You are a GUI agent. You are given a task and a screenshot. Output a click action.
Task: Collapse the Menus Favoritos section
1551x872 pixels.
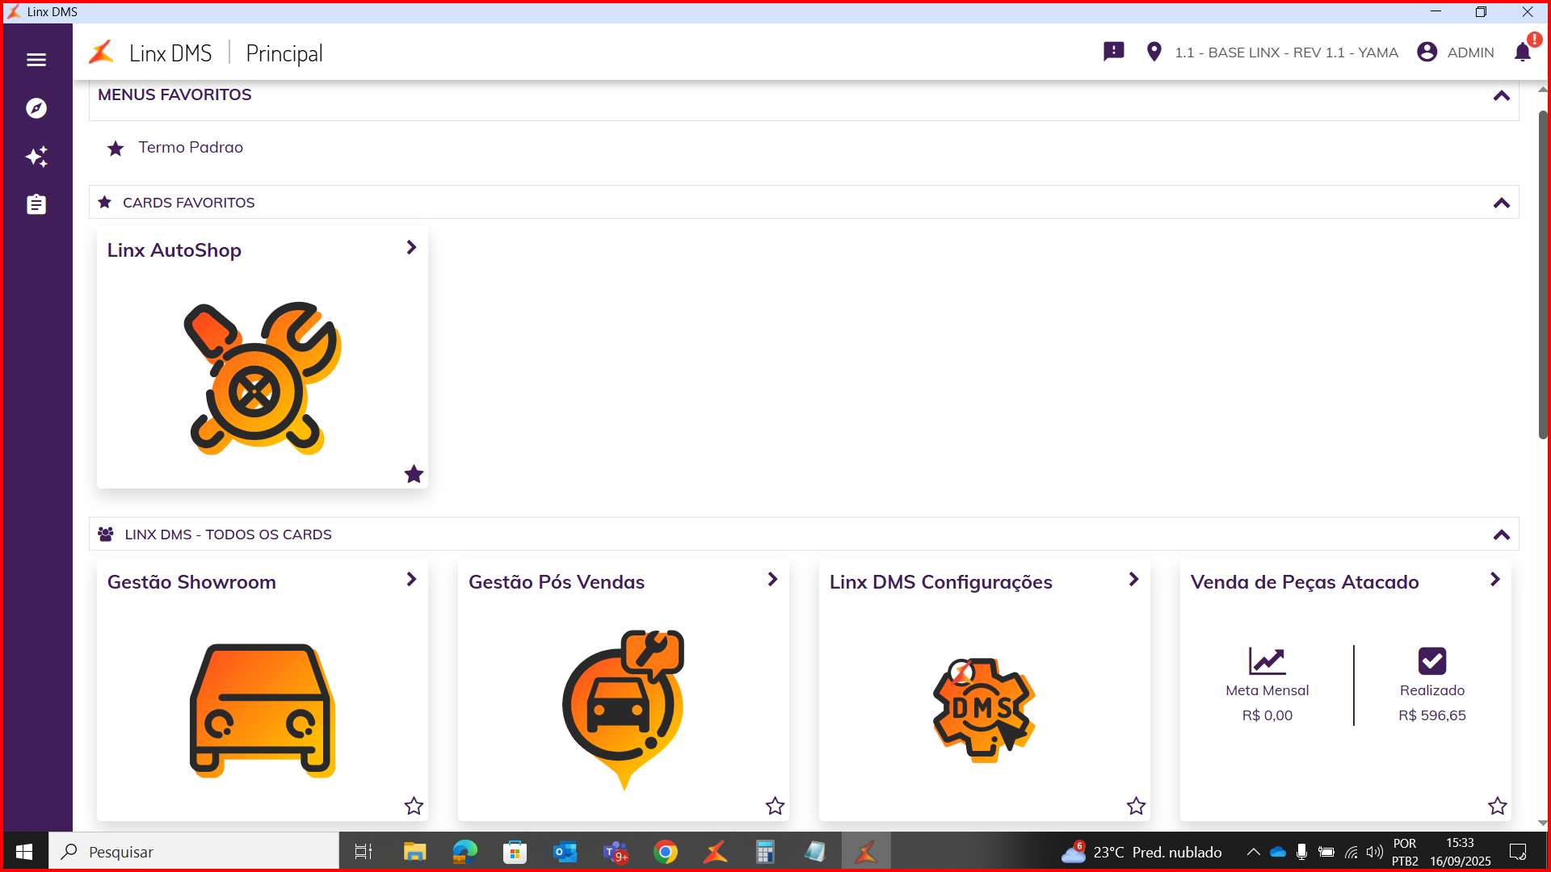point(1502,96)
